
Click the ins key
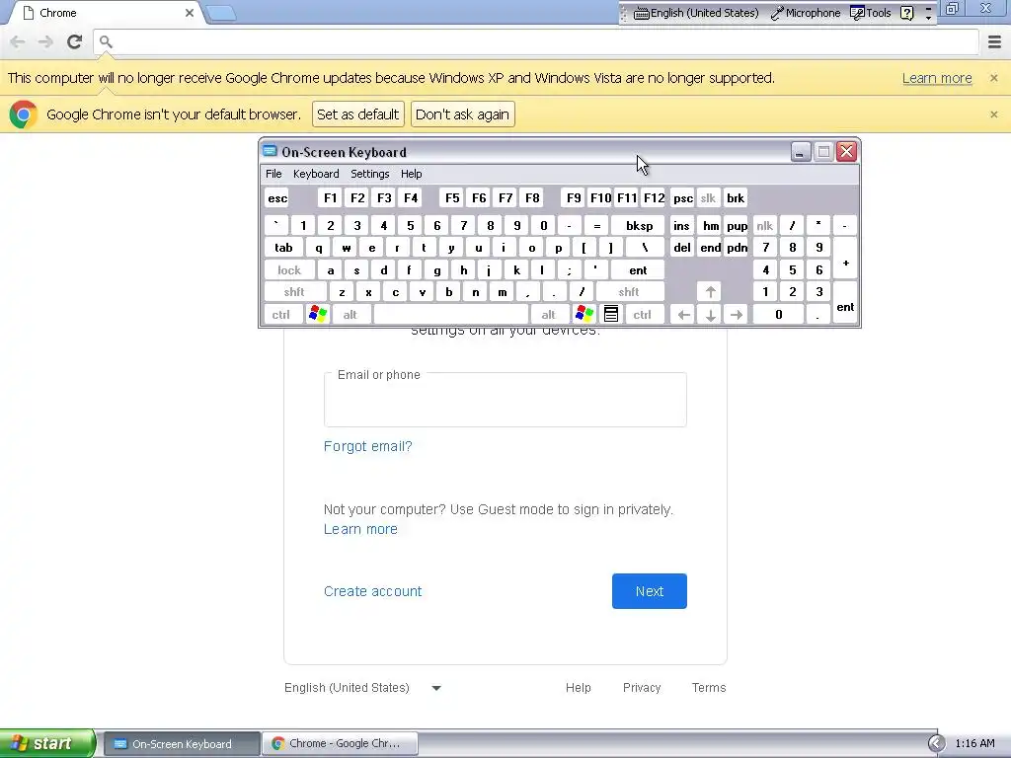681,226
